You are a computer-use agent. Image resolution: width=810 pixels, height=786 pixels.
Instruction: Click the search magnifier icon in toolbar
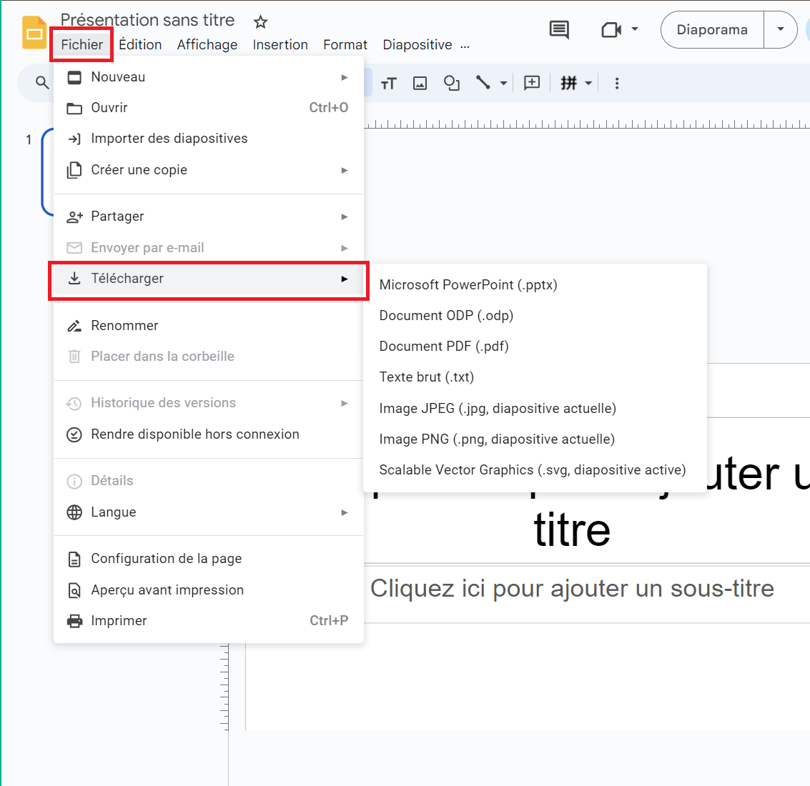tap(42, 83)
